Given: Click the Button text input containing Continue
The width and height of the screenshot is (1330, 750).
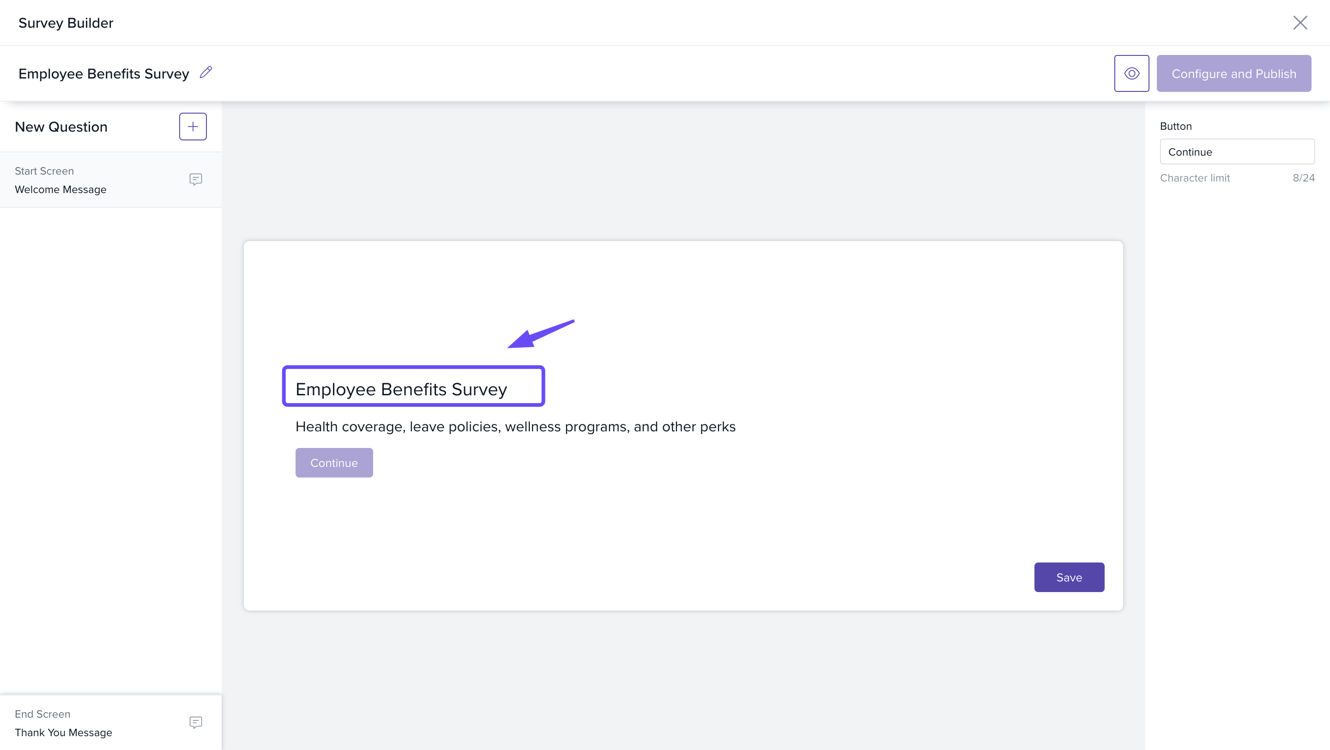Looking at the screenshot, I should pyautogui.click(x=1237, y=152).
